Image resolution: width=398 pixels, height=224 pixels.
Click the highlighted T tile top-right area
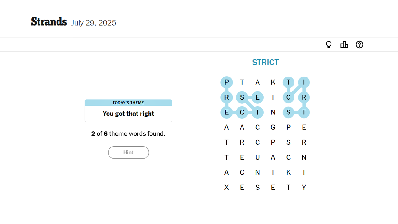[x=289, y=82]
